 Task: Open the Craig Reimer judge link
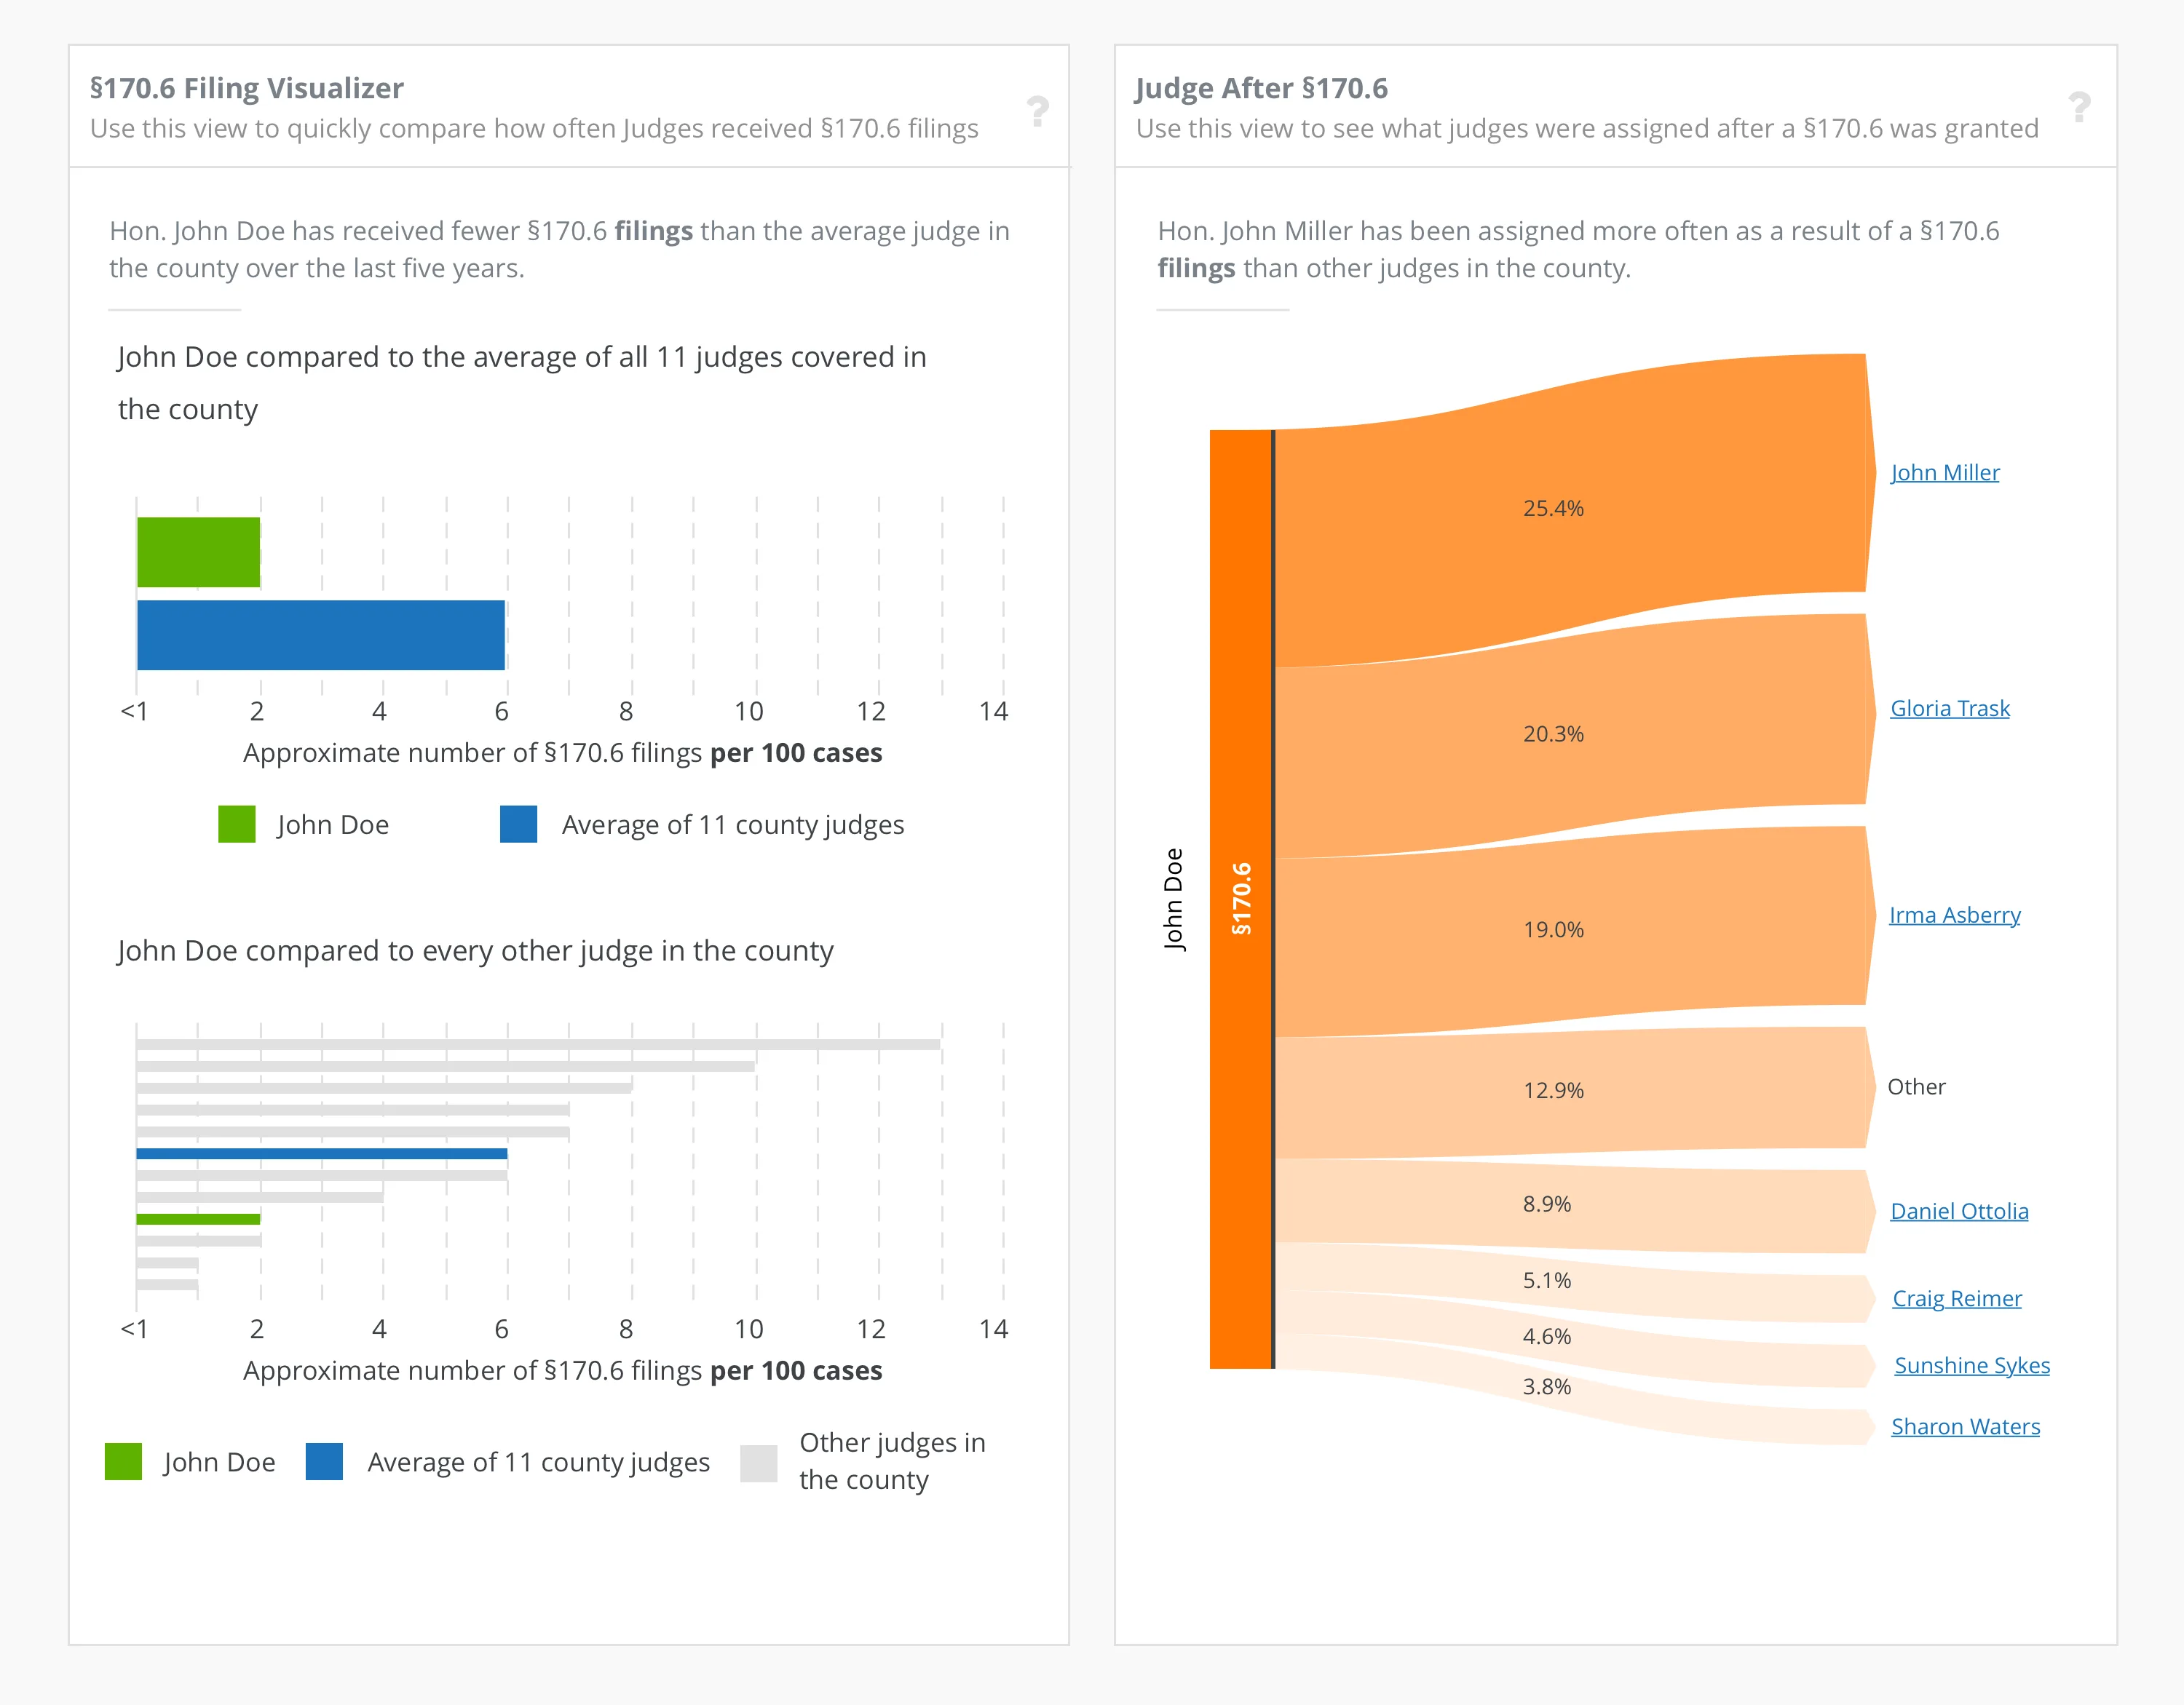click(x=1956, y=1298)
